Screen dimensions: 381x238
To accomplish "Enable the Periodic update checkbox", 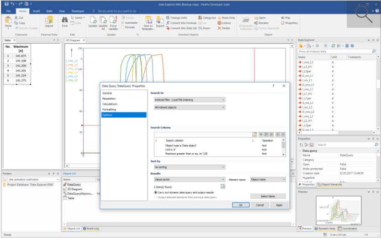I will (x=123, y=27).
